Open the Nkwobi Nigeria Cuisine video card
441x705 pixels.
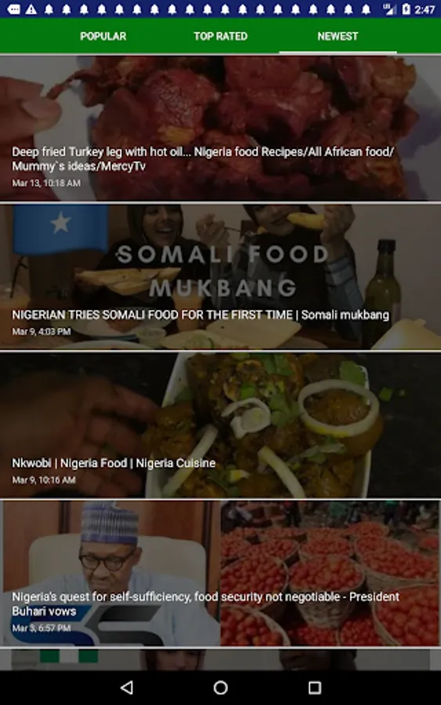click(x=220, y=425)
